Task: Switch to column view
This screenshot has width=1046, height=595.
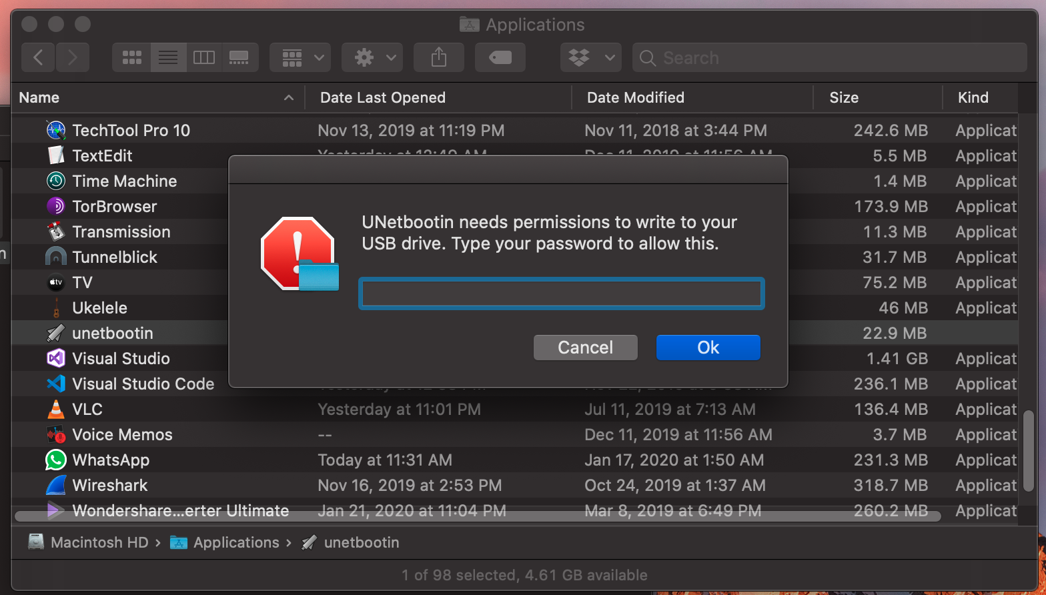Action: tap(204, 57)
